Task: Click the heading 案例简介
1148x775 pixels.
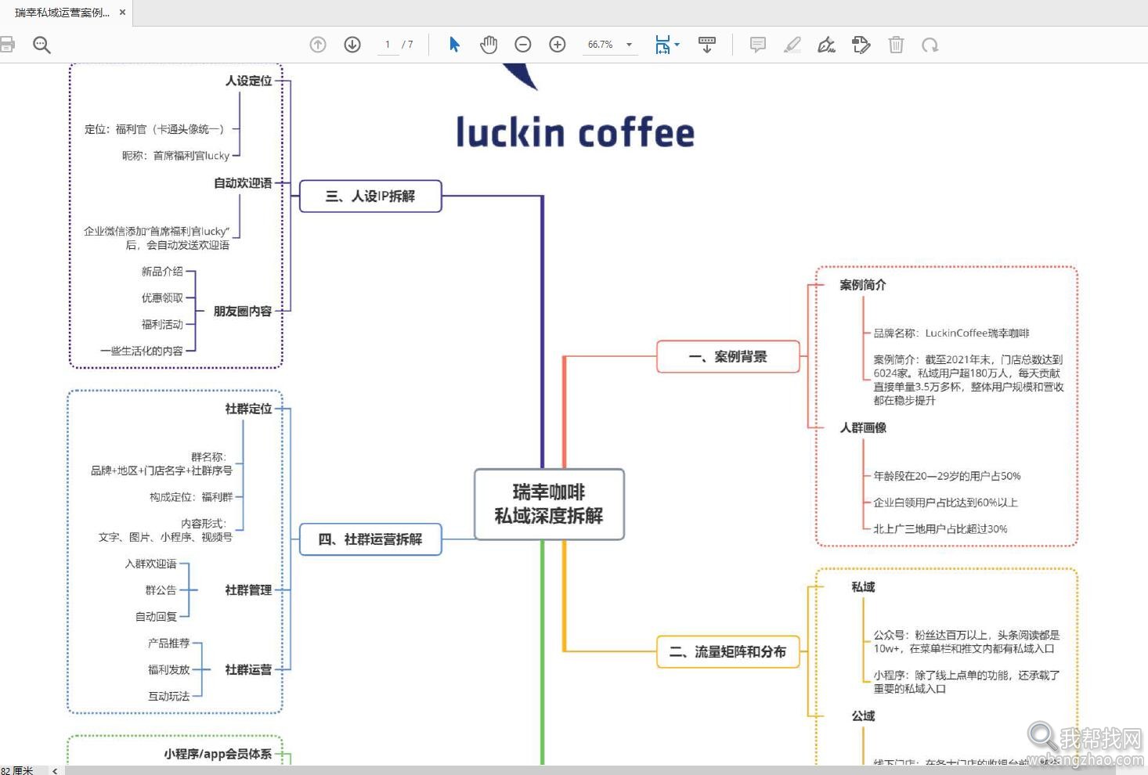Action: tap(863, 285)
